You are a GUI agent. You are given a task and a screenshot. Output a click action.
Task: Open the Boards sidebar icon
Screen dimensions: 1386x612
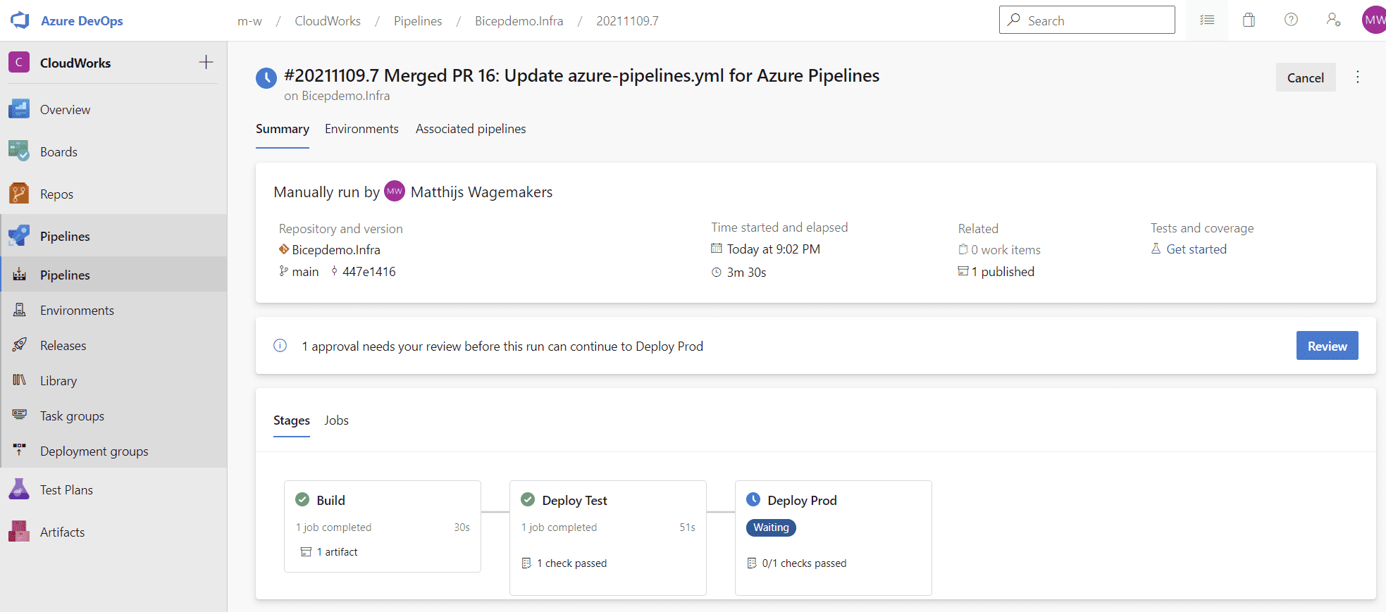(x=19, y=151)
